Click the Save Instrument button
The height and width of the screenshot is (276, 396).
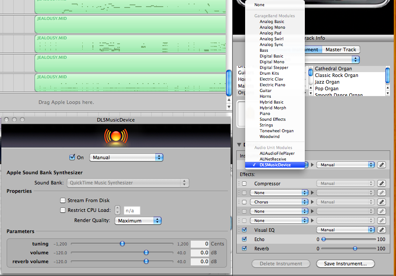coord(345,264)
